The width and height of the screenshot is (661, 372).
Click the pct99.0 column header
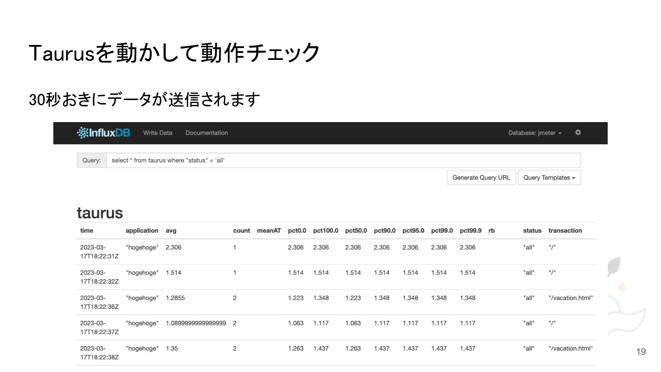coord(442,231)
